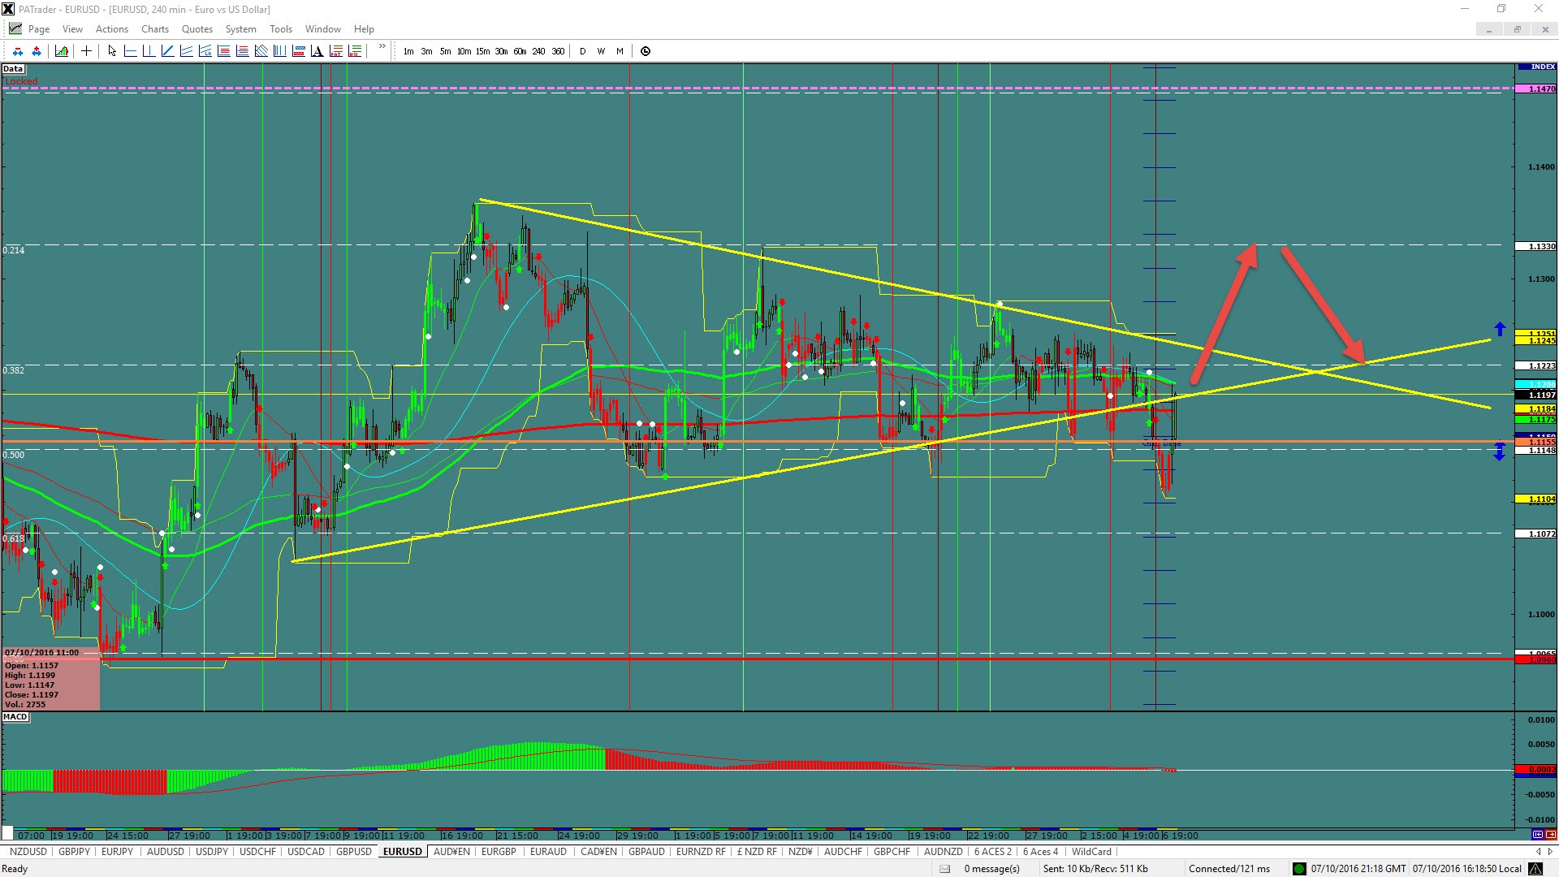Select the parallel vertical lines tool
This screenshot has height=877, width=1559.
(279, 51)
